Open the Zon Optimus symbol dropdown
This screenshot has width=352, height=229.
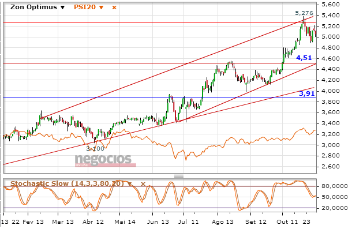[63, 7]
